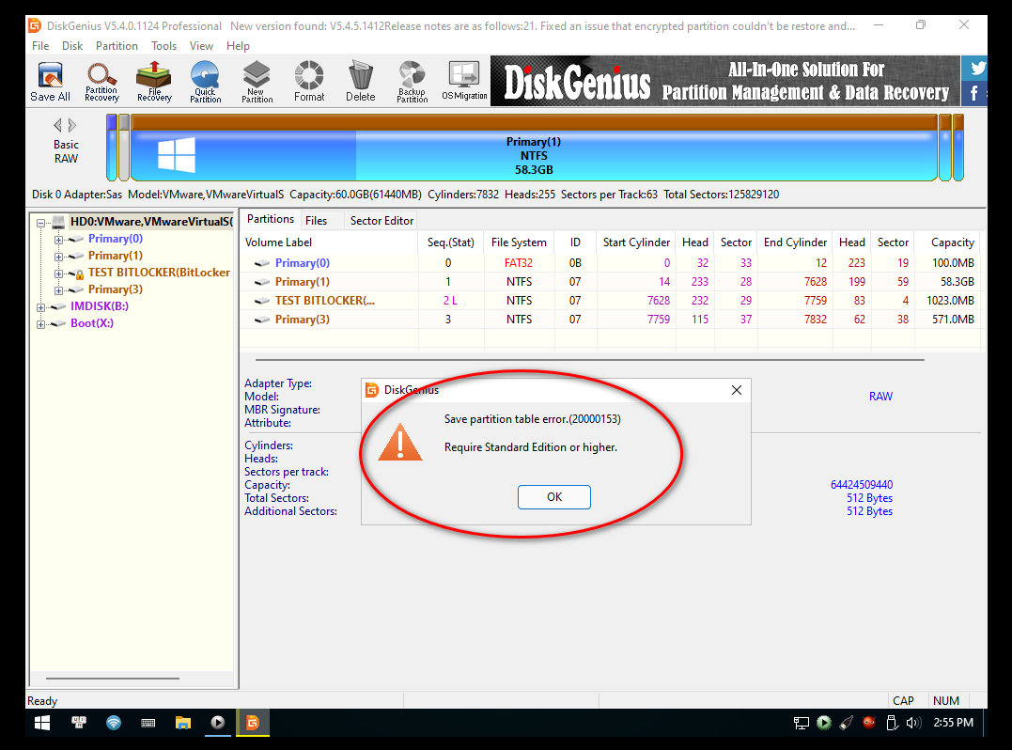Select Primary(3) row in partition table
Screen dimensions: 1012x750
point(610,319)
